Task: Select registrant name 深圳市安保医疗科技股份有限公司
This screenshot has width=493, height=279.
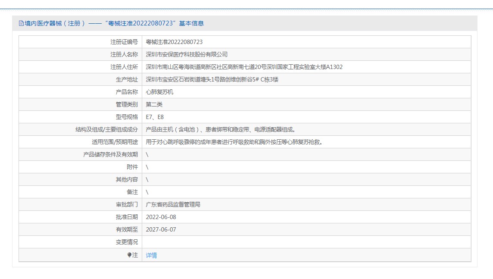Action: 187,54
